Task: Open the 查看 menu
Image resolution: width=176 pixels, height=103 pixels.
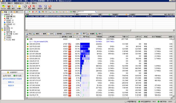Action: 10,3
